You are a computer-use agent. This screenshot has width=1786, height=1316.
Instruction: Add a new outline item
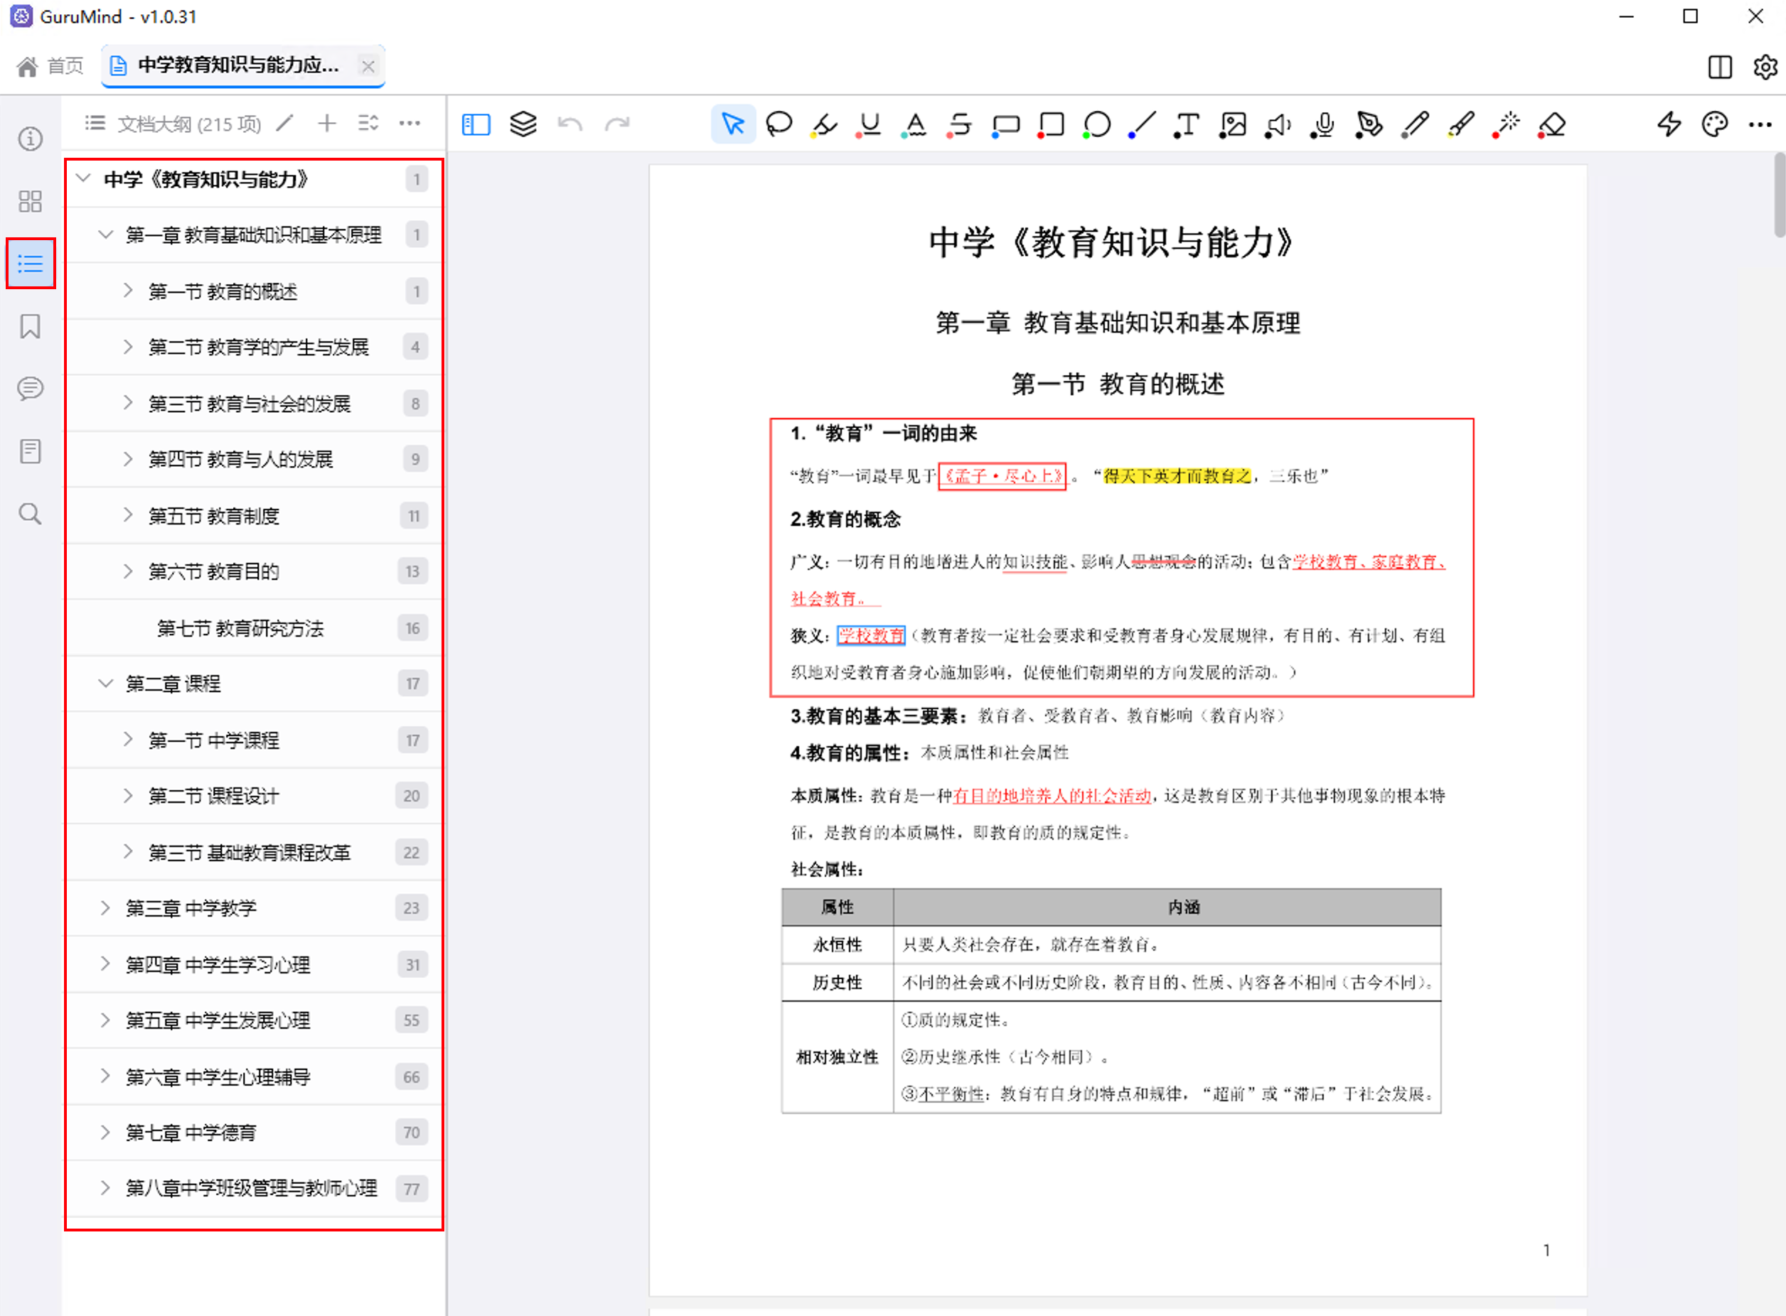click(327, 124)
